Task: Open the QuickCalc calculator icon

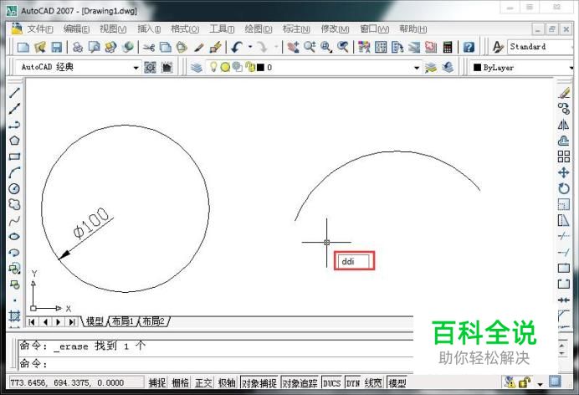Action: [448, 47]
